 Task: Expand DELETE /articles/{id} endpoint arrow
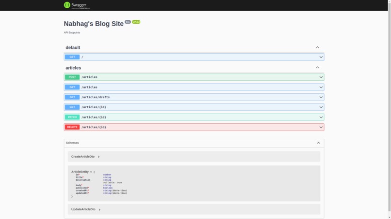click(321, 127)
